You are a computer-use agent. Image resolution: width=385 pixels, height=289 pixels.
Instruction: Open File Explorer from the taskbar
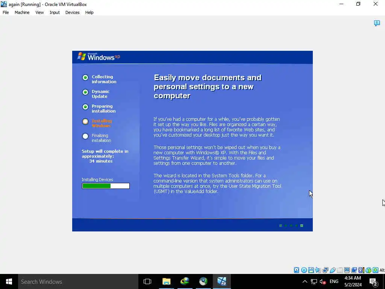click(167, 281)
